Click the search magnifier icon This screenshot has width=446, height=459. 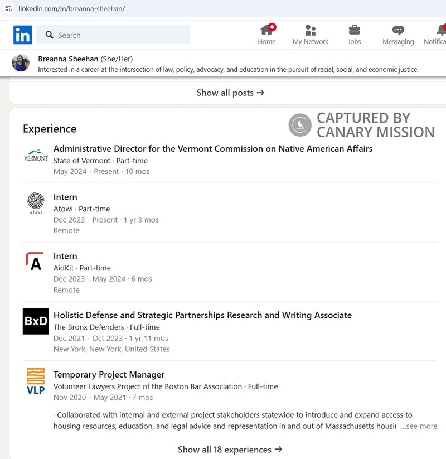click(x=49, y=35)
